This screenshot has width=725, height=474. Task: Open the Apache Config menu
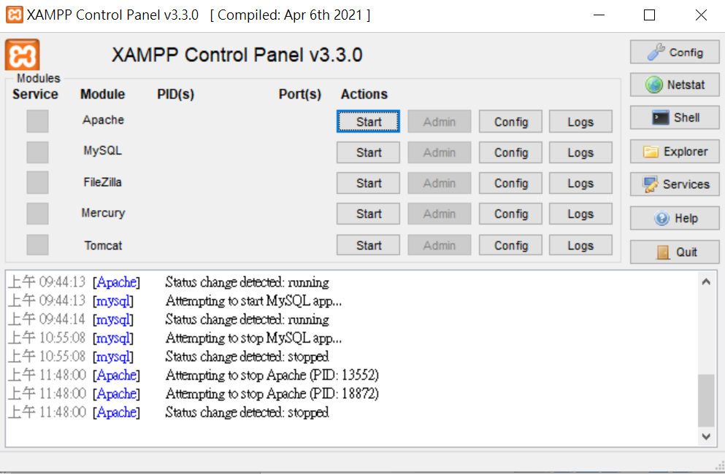pyautogui.click(x=510, y=122)
